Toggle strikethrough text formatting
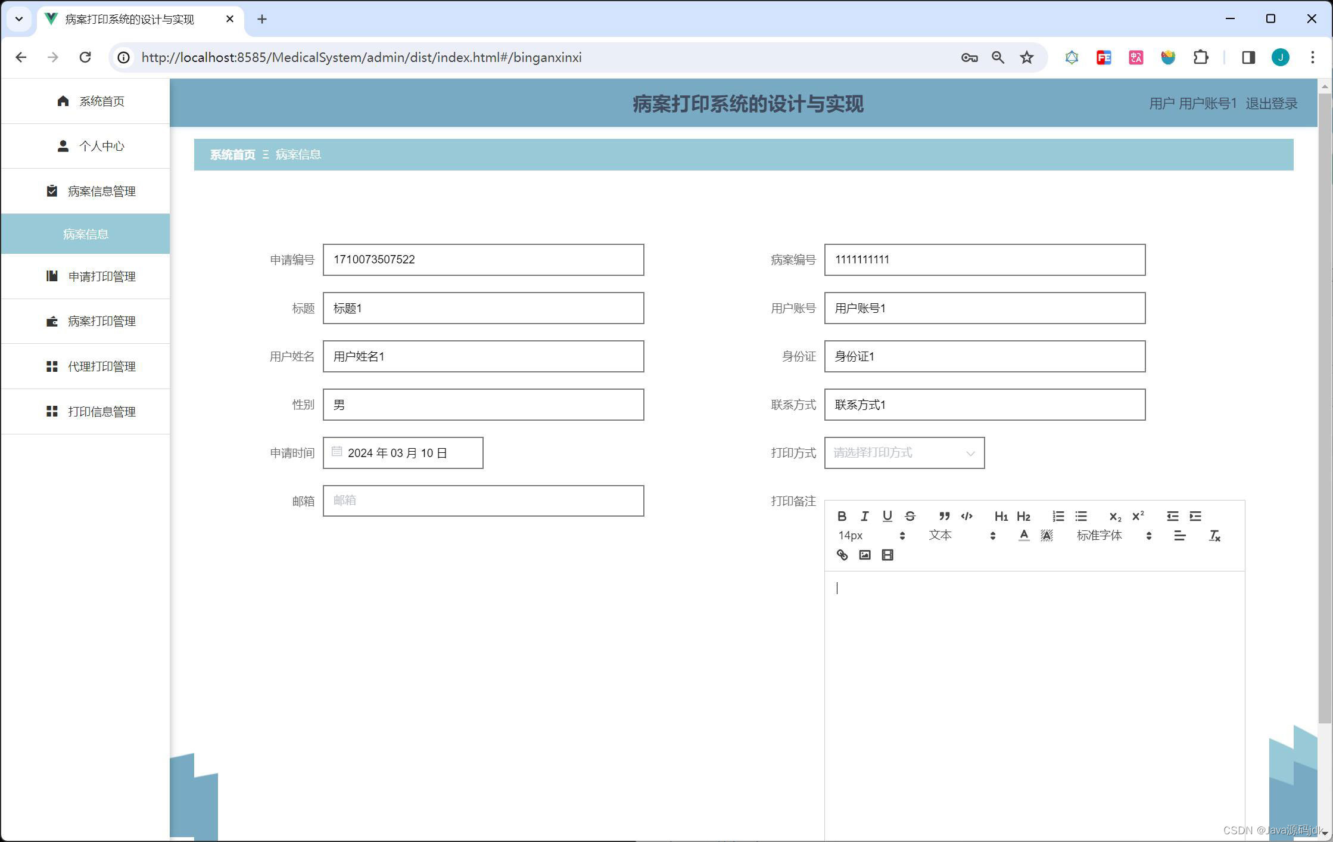The height and width of the screenshot is (842, 1333). (x=910, y=516)
